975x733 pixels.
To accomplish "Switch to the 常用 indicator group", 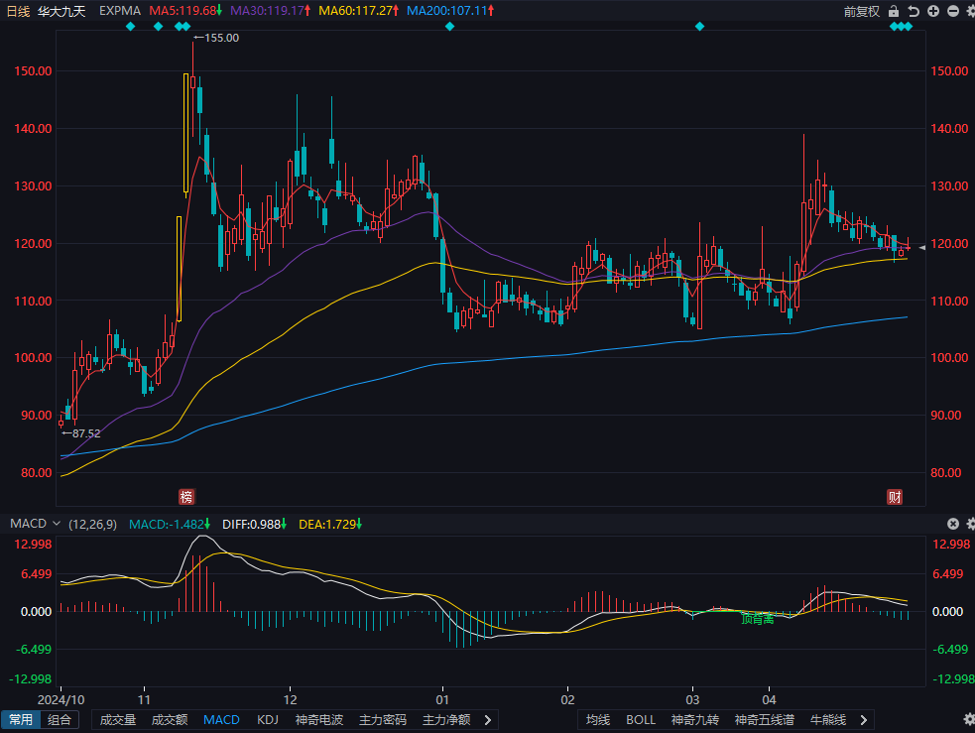I will click(x=21, y=719).
